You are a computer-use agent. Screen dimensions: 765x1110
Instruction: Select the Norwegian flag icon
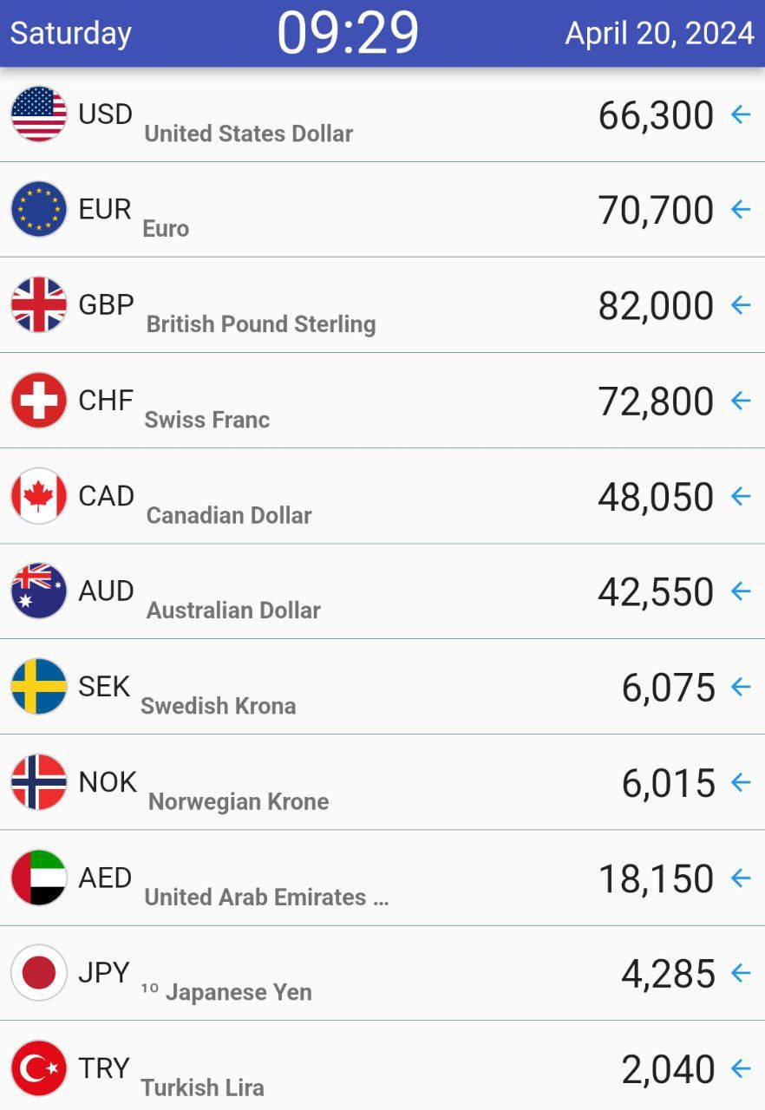(39, 782)
